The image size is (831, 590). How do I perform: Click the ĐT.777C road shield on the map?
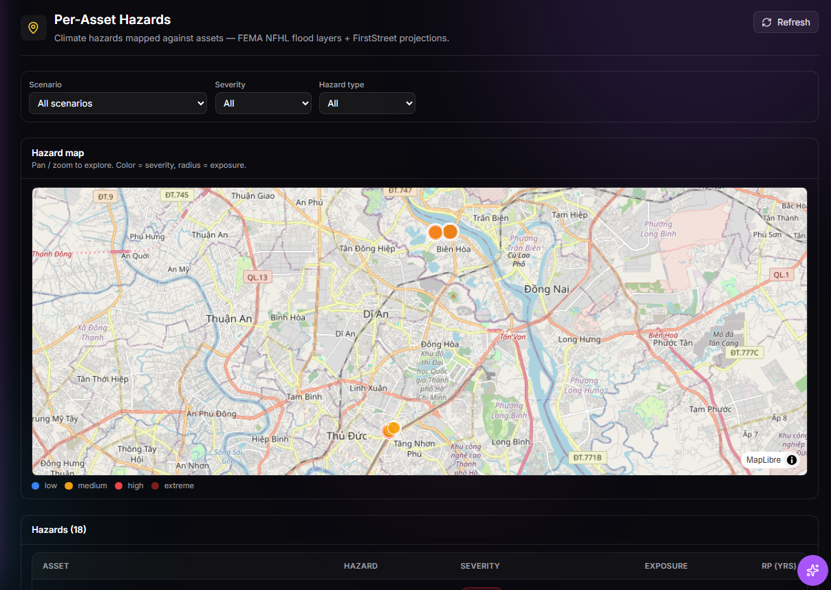pyautogui.click(x=745, y=353)
